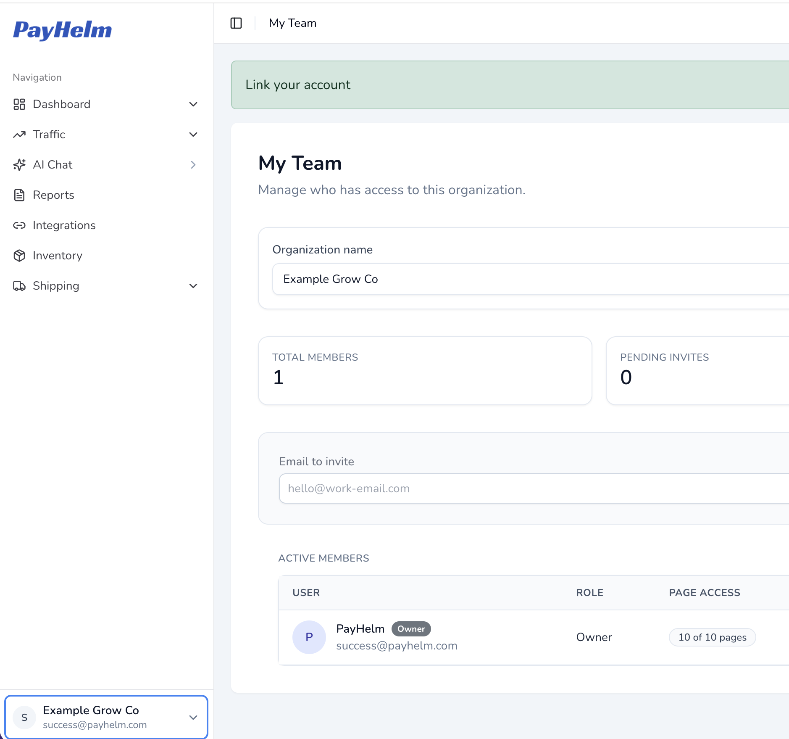Viewport: 789px width, 739px height.
Task: Click the Reports document icon
Action: [19, 195]
